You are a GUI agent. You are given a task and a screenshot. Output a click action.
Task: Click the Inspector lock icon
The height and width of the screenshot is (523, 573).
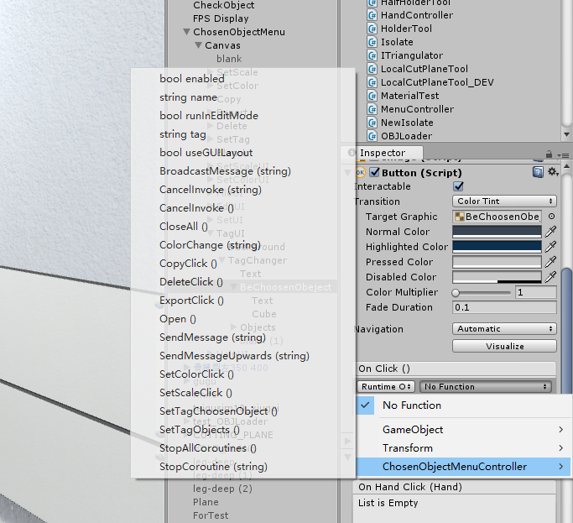549,154
